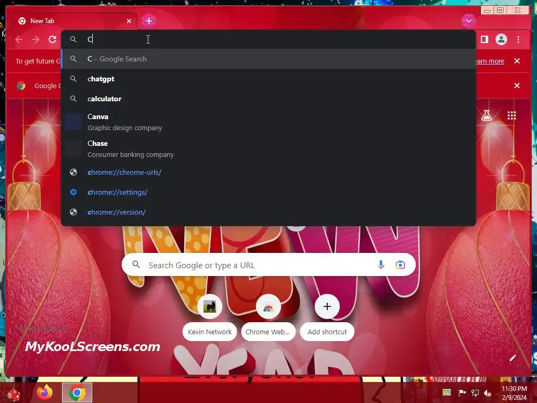Open the Kevin Network shortcut

click(210, 317)
